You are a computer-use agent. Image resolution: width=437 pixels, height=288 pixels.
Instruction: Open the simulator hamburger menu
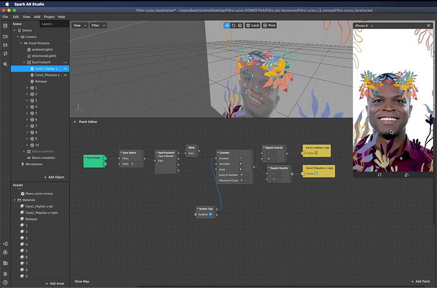[x=428, y=26]
